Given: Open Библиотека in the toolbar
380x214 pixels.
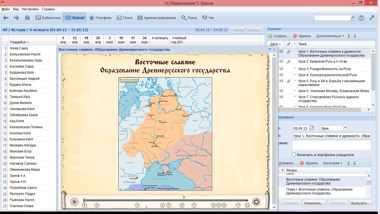Looking at the screenshot, I should point(48,18).
